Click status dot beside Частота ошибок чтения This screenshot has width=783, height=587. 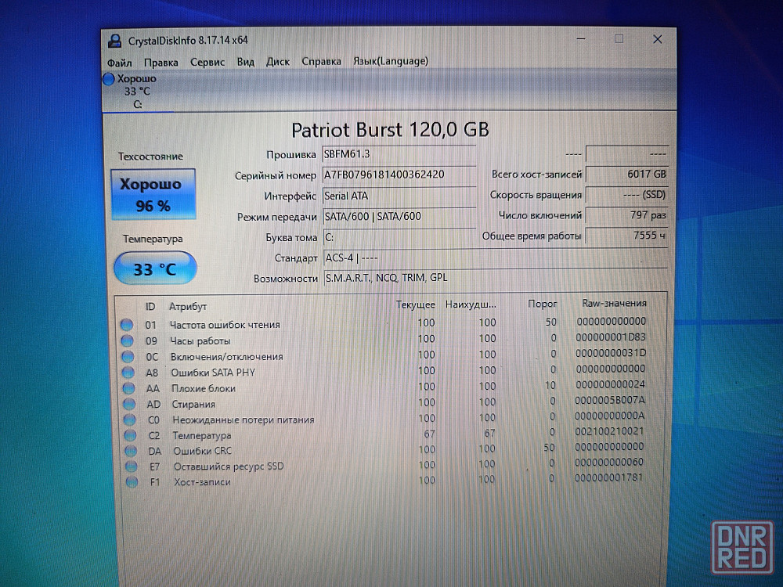coord(126,325)
